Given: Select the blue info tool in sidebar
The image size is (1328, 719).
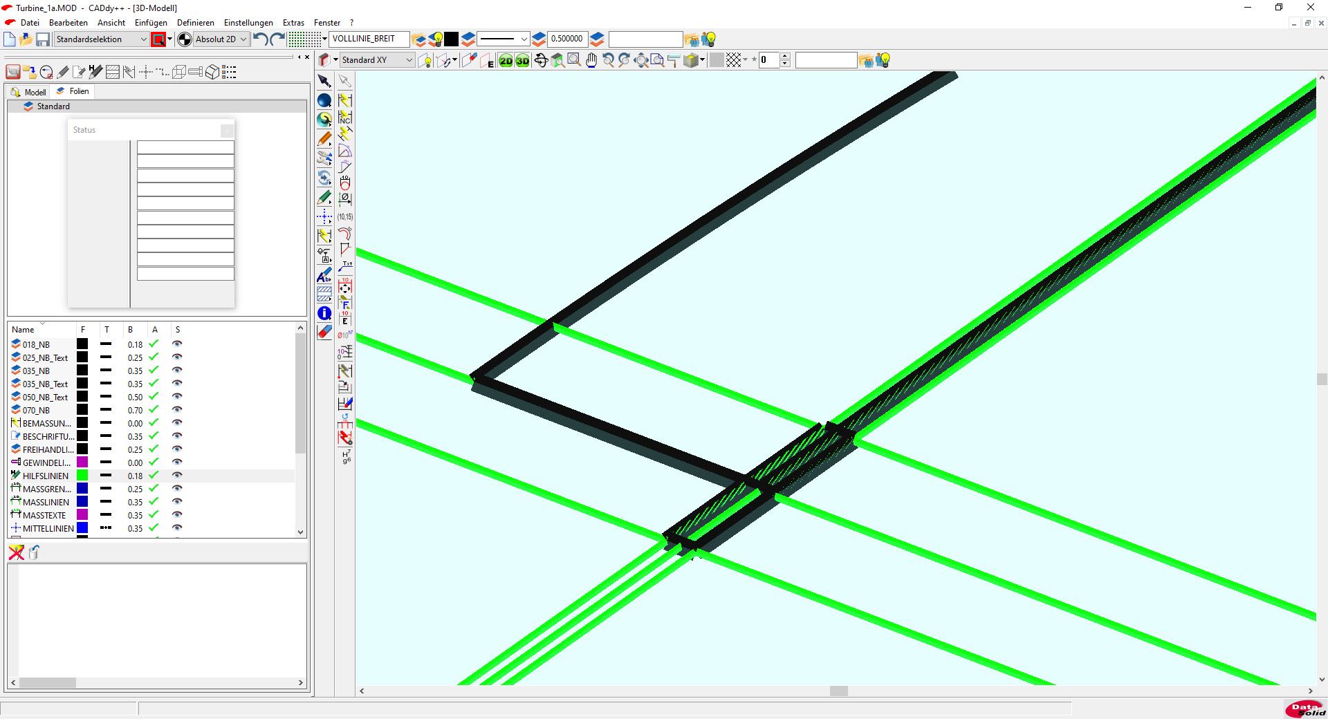Looking at the screenshot, I should [x=324, y=314].
